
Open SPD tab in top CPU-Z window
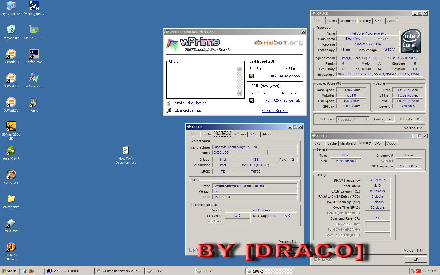(x=378, y=21)
